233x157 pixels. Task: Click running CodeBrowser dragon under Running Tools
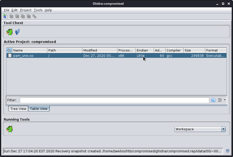(x=9, y=129)
